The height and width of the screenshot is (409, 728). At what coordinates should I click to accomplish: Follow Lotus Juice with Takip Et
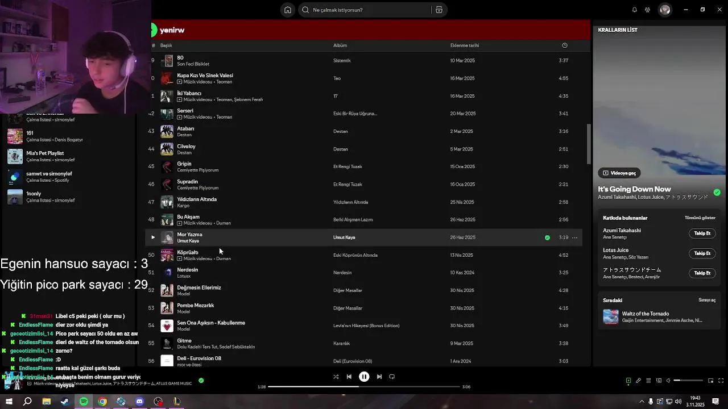[702, 253]
